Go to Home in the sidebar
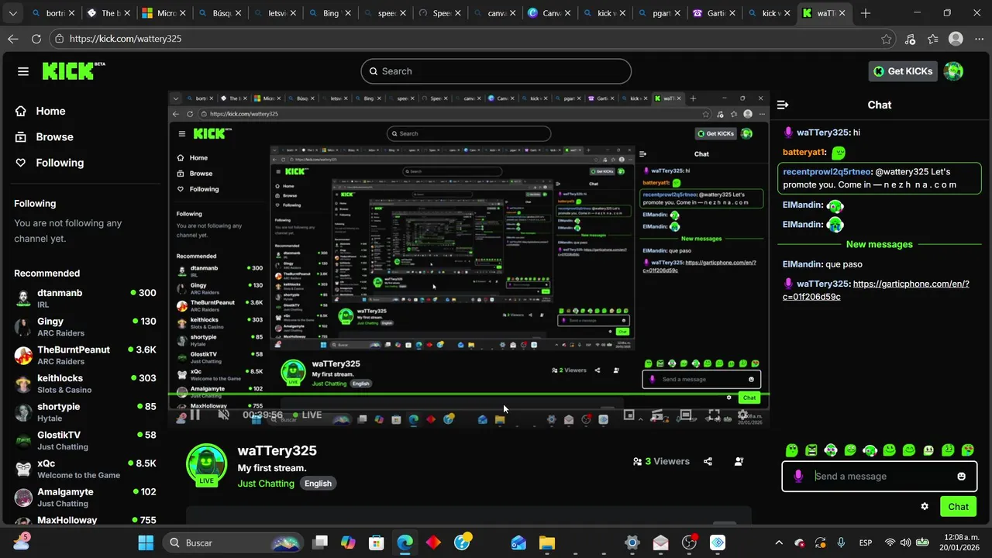 click(x=40, y=111)
